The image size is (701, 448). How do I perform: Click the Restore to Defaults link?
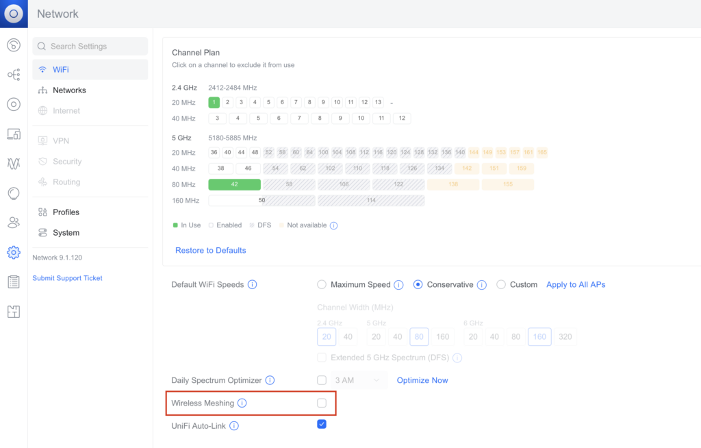[210, 251]
